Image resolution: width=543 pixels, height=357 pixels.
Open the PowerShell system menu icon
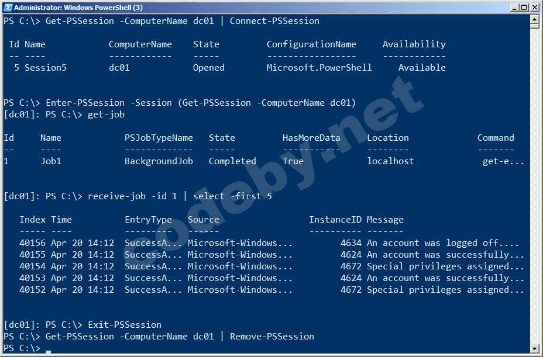pos(7,8)
